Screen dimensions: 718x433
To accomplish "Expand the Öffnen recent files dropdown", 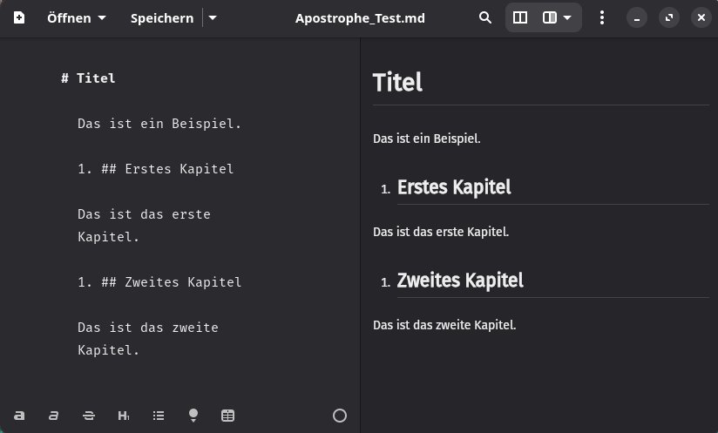I will (76, 17).
